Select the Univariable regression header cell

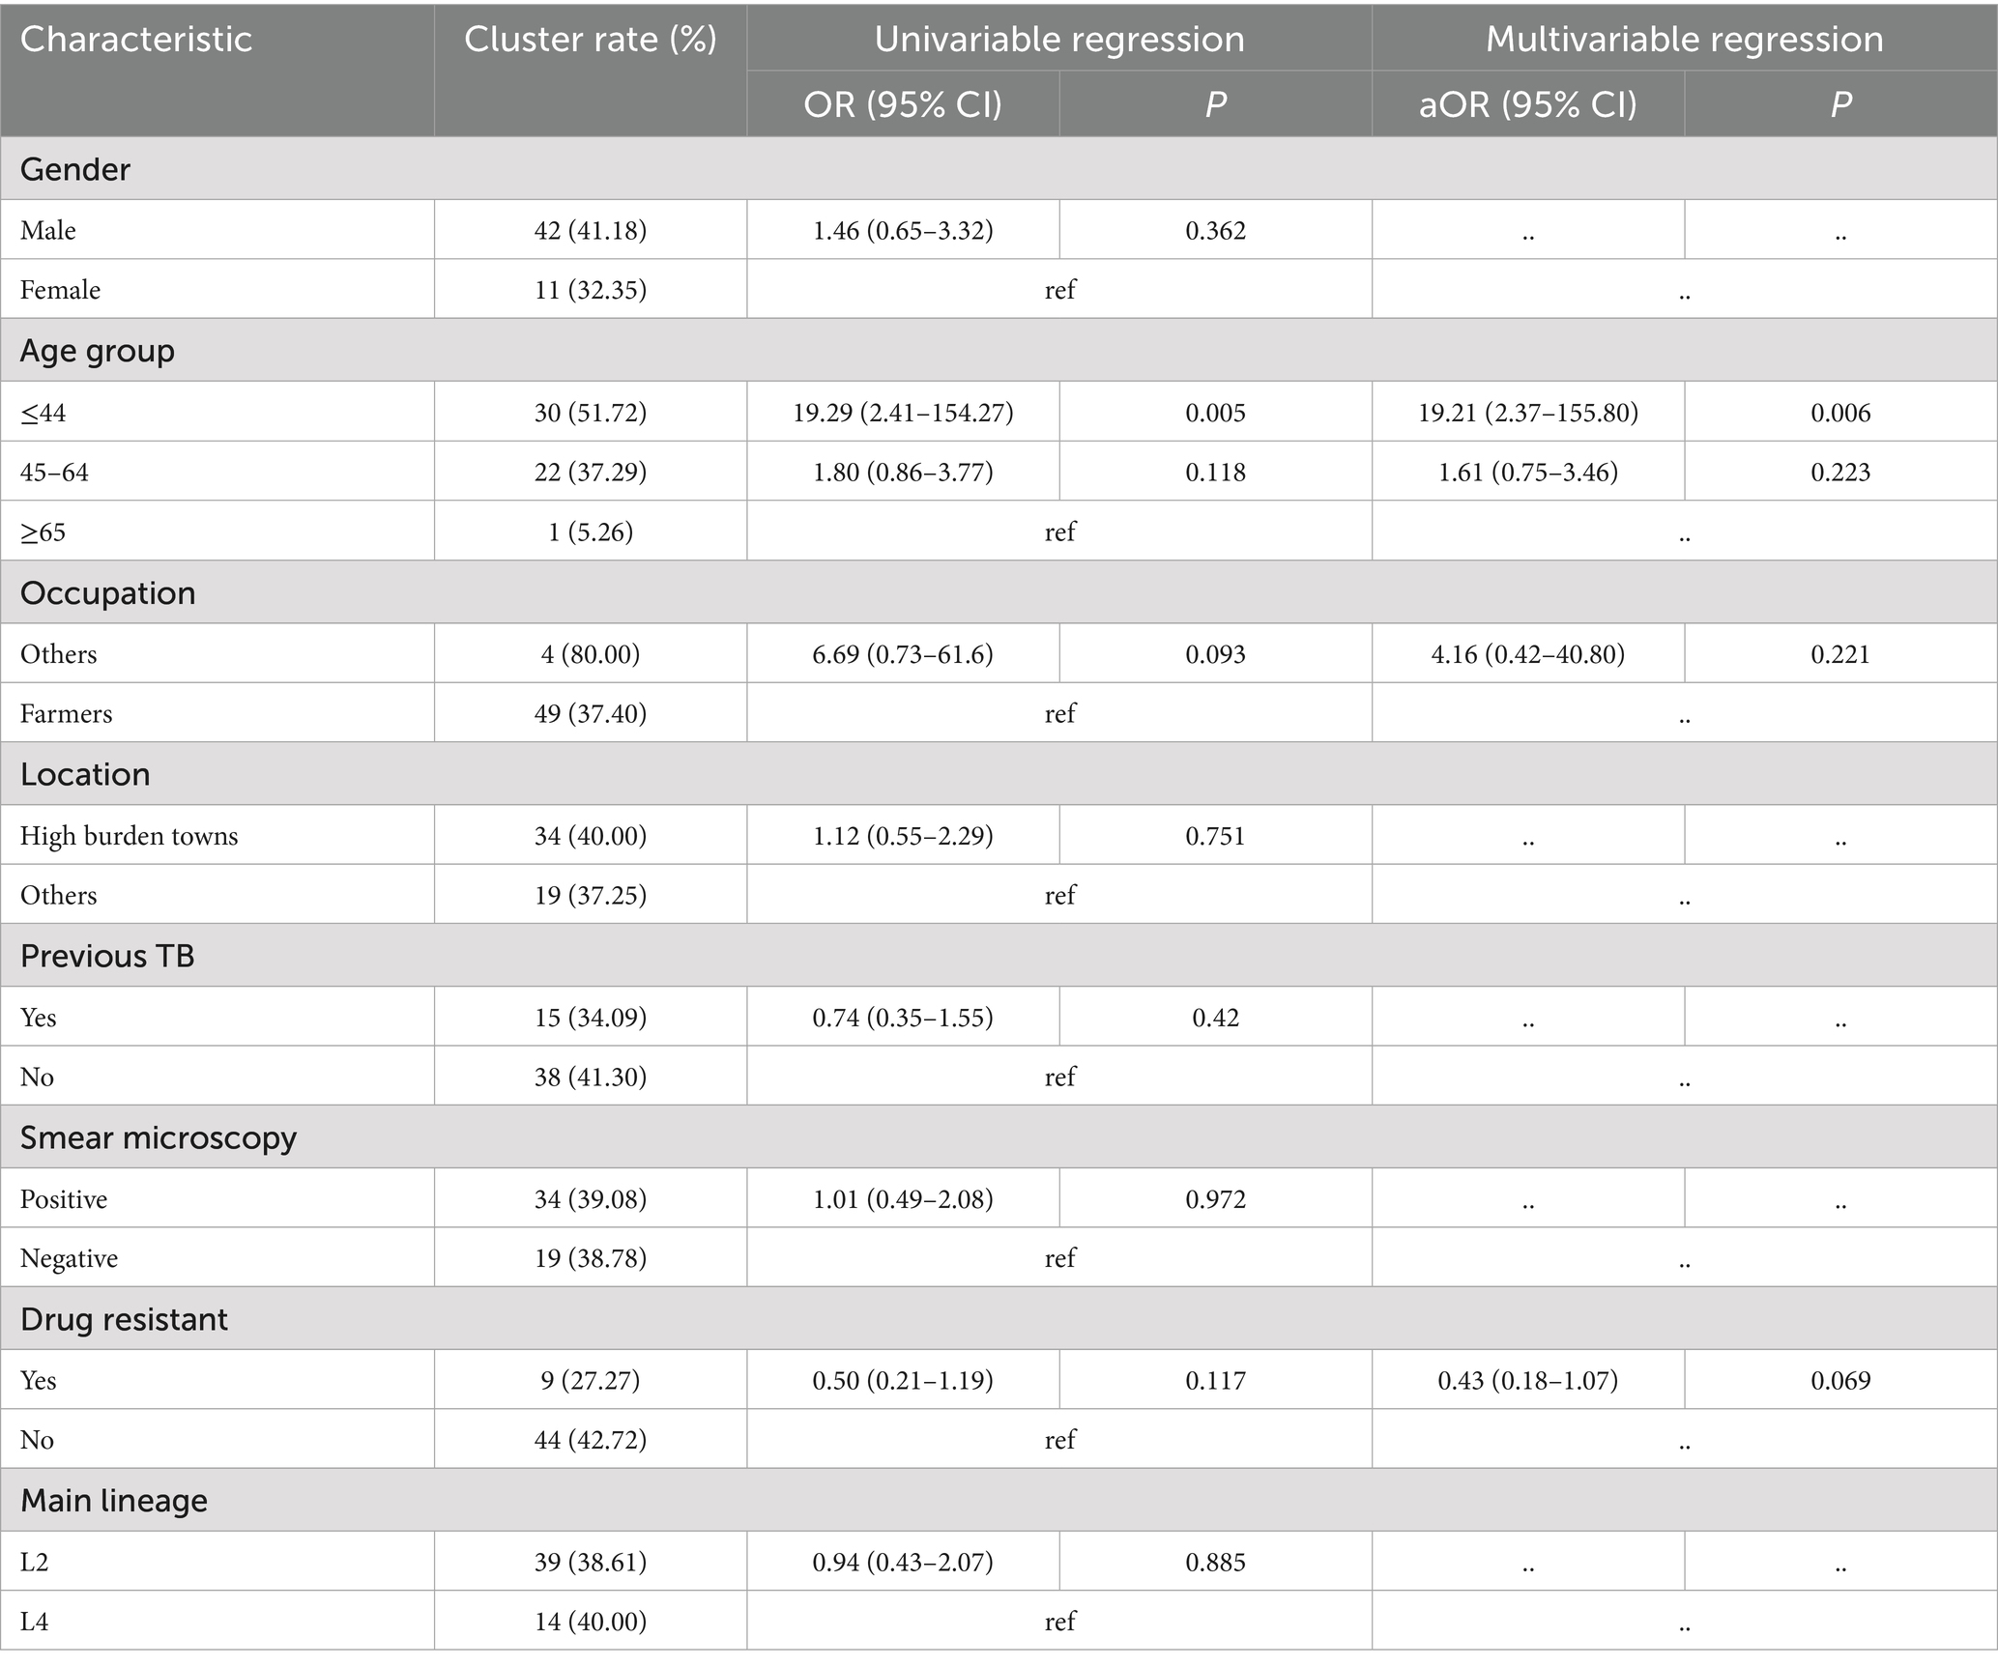pos(1058,40)
